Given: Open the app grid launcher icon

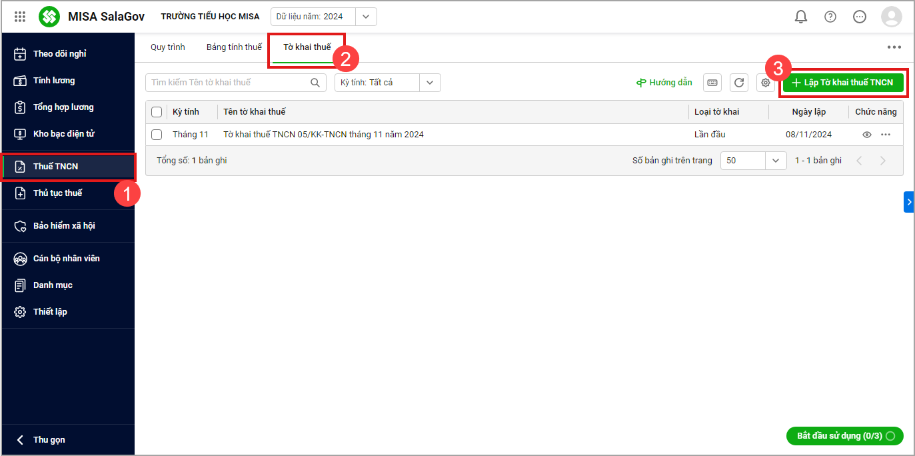Looking at the screenshot, I should click(x=20, y=17).
